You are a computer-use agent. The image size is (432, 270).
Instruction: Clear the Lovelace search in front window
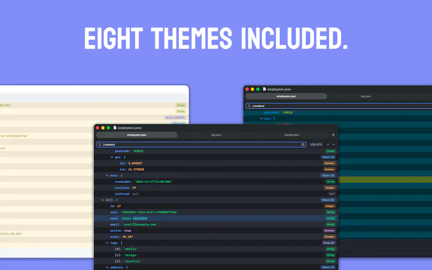point(303,145)
